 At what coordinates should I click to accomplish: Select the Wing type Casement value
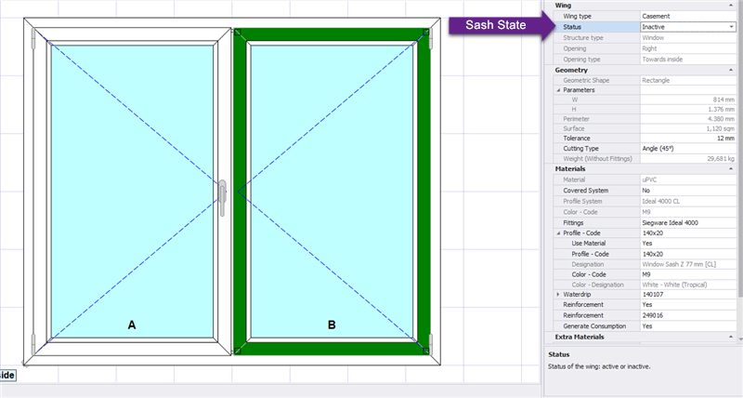pos(685,17)
